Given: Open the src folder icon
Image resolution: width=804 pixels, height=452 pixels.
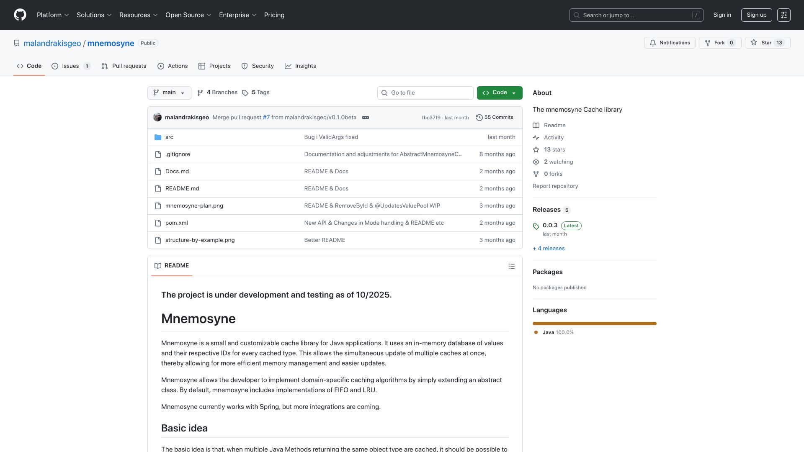Looking at the screenshot, I should 158,137.
